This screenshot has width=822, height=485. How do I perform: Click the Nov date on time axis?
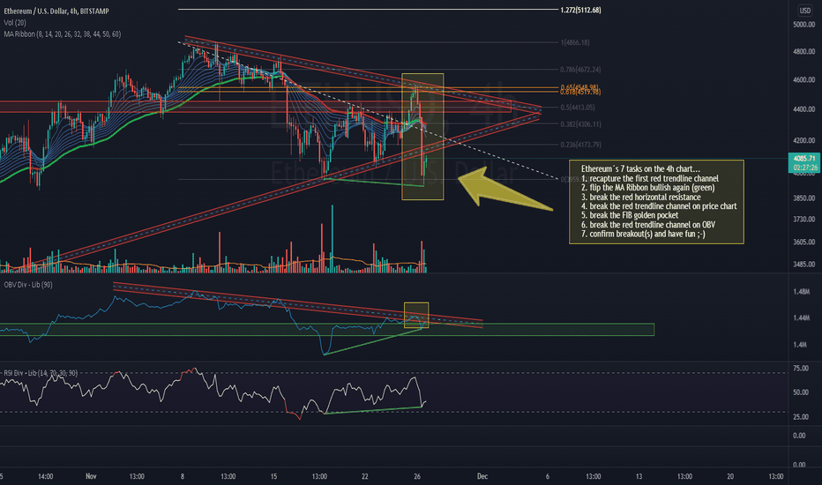point(91,476)
